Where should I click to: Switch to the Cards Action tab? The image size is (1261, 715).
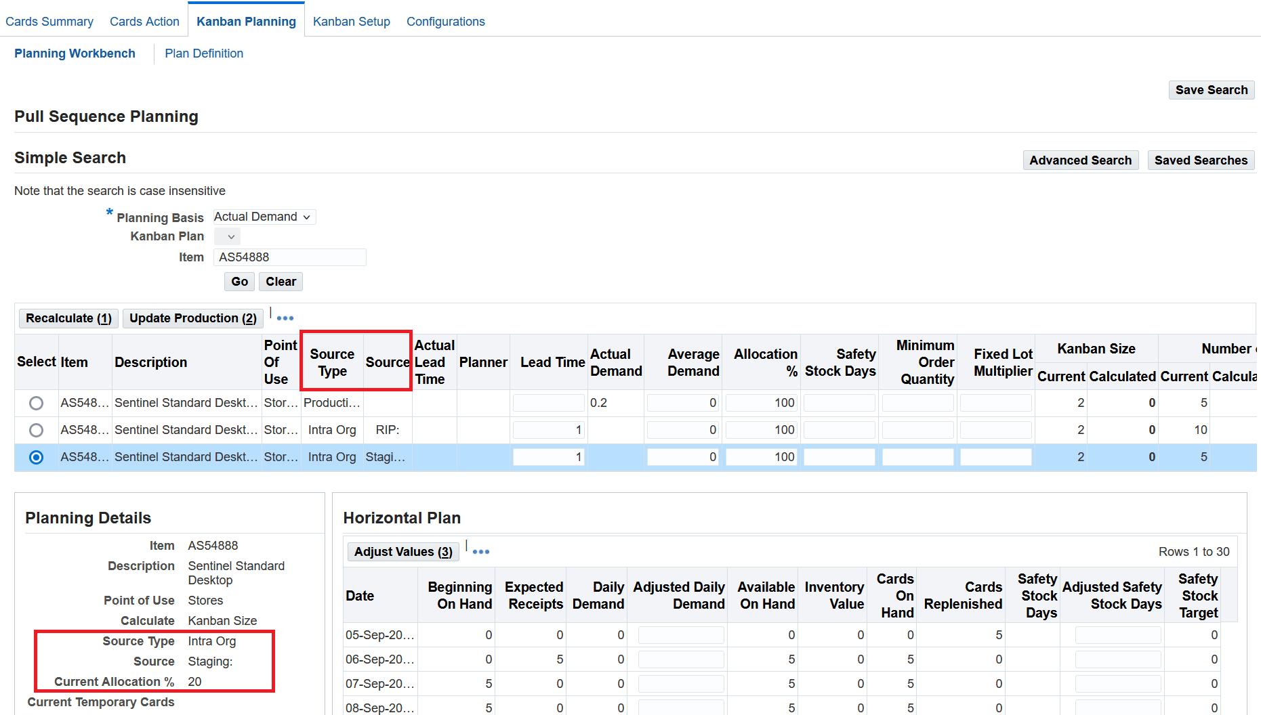pyautogui.click(x=144, y=22)
